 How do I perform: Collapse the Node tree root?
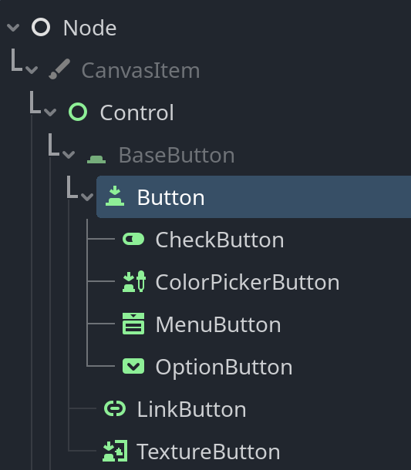coord(13,28)
